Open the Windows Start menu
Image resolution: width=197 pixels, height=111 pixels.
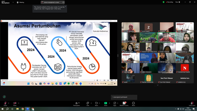[2, 109]
